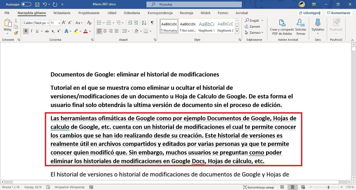Toggle italic formatting
This screenshot has width=356, height=190.
(32, 31)
